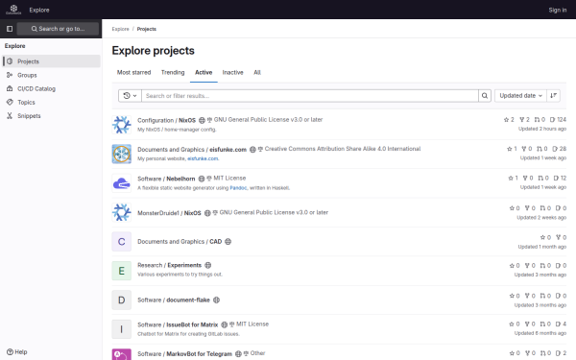This screenshot has height=360, width=576.
Task: Click Sign in link
Action: click(x=557, y=10)
